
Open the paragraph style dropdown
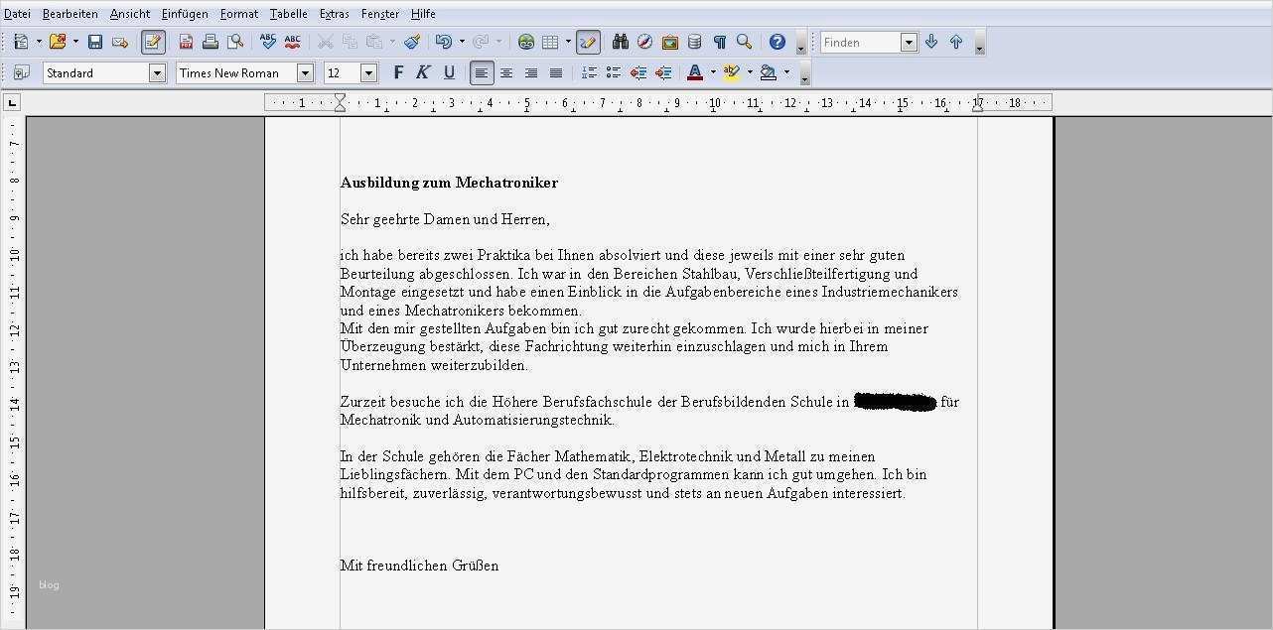pos(158,71)
